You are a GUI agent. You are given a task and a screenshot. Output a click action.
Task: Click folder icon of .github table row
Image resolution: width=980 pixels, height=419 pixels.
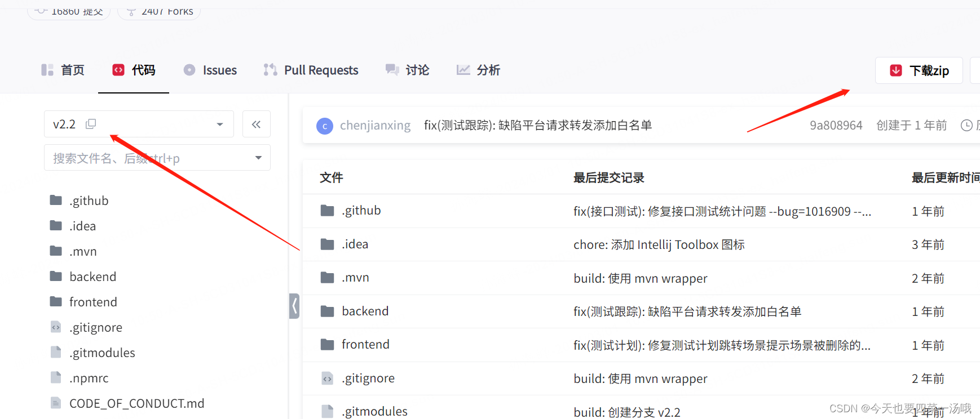(x=327, y=210)
